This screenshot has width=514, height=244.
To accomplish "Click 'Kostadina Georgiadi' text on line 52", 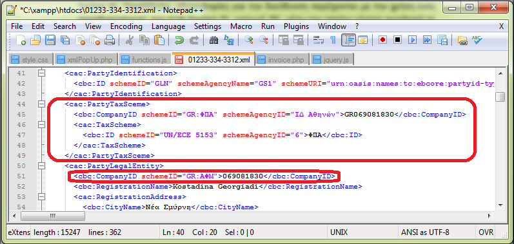I will (215, 187).
